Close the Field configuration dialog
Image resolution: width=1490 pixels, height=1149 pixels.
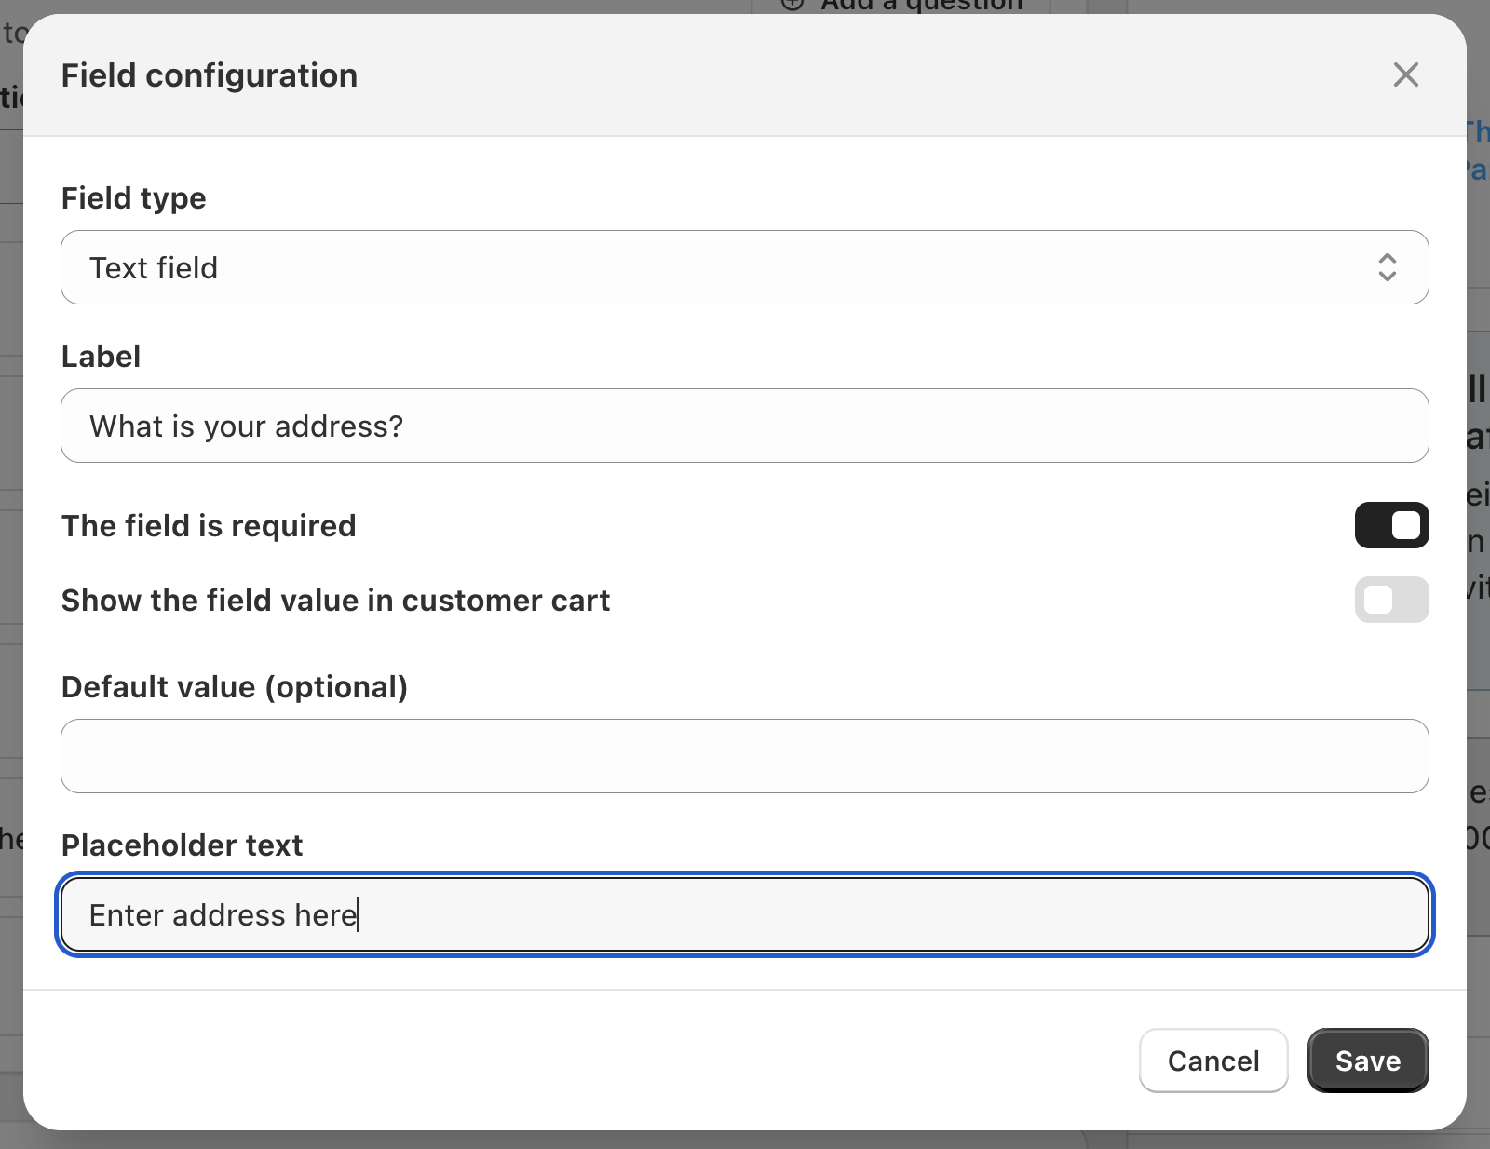(x=1405, y=74)
